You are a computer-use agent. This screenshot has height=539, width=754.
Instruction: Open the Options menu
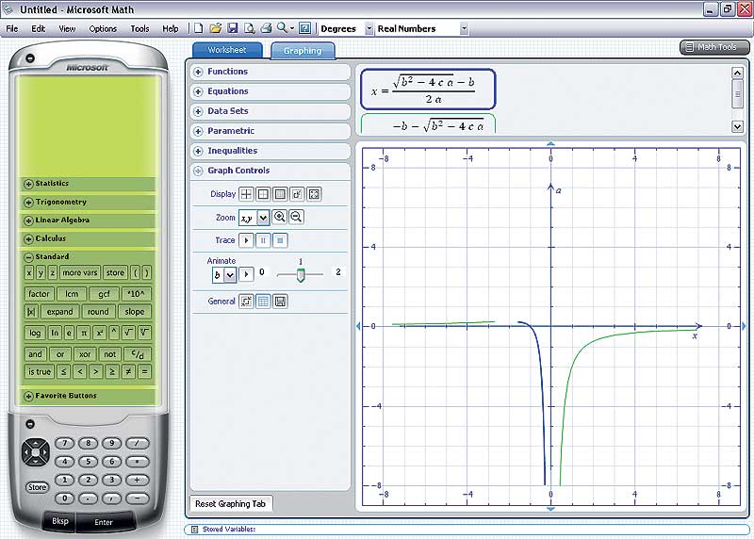pyautogui.click(x=103, y=29)
